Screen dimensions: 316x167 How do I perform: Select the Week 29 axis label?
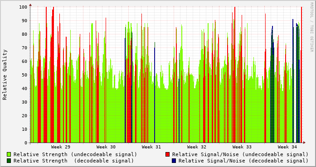click(x=61, y=147)
